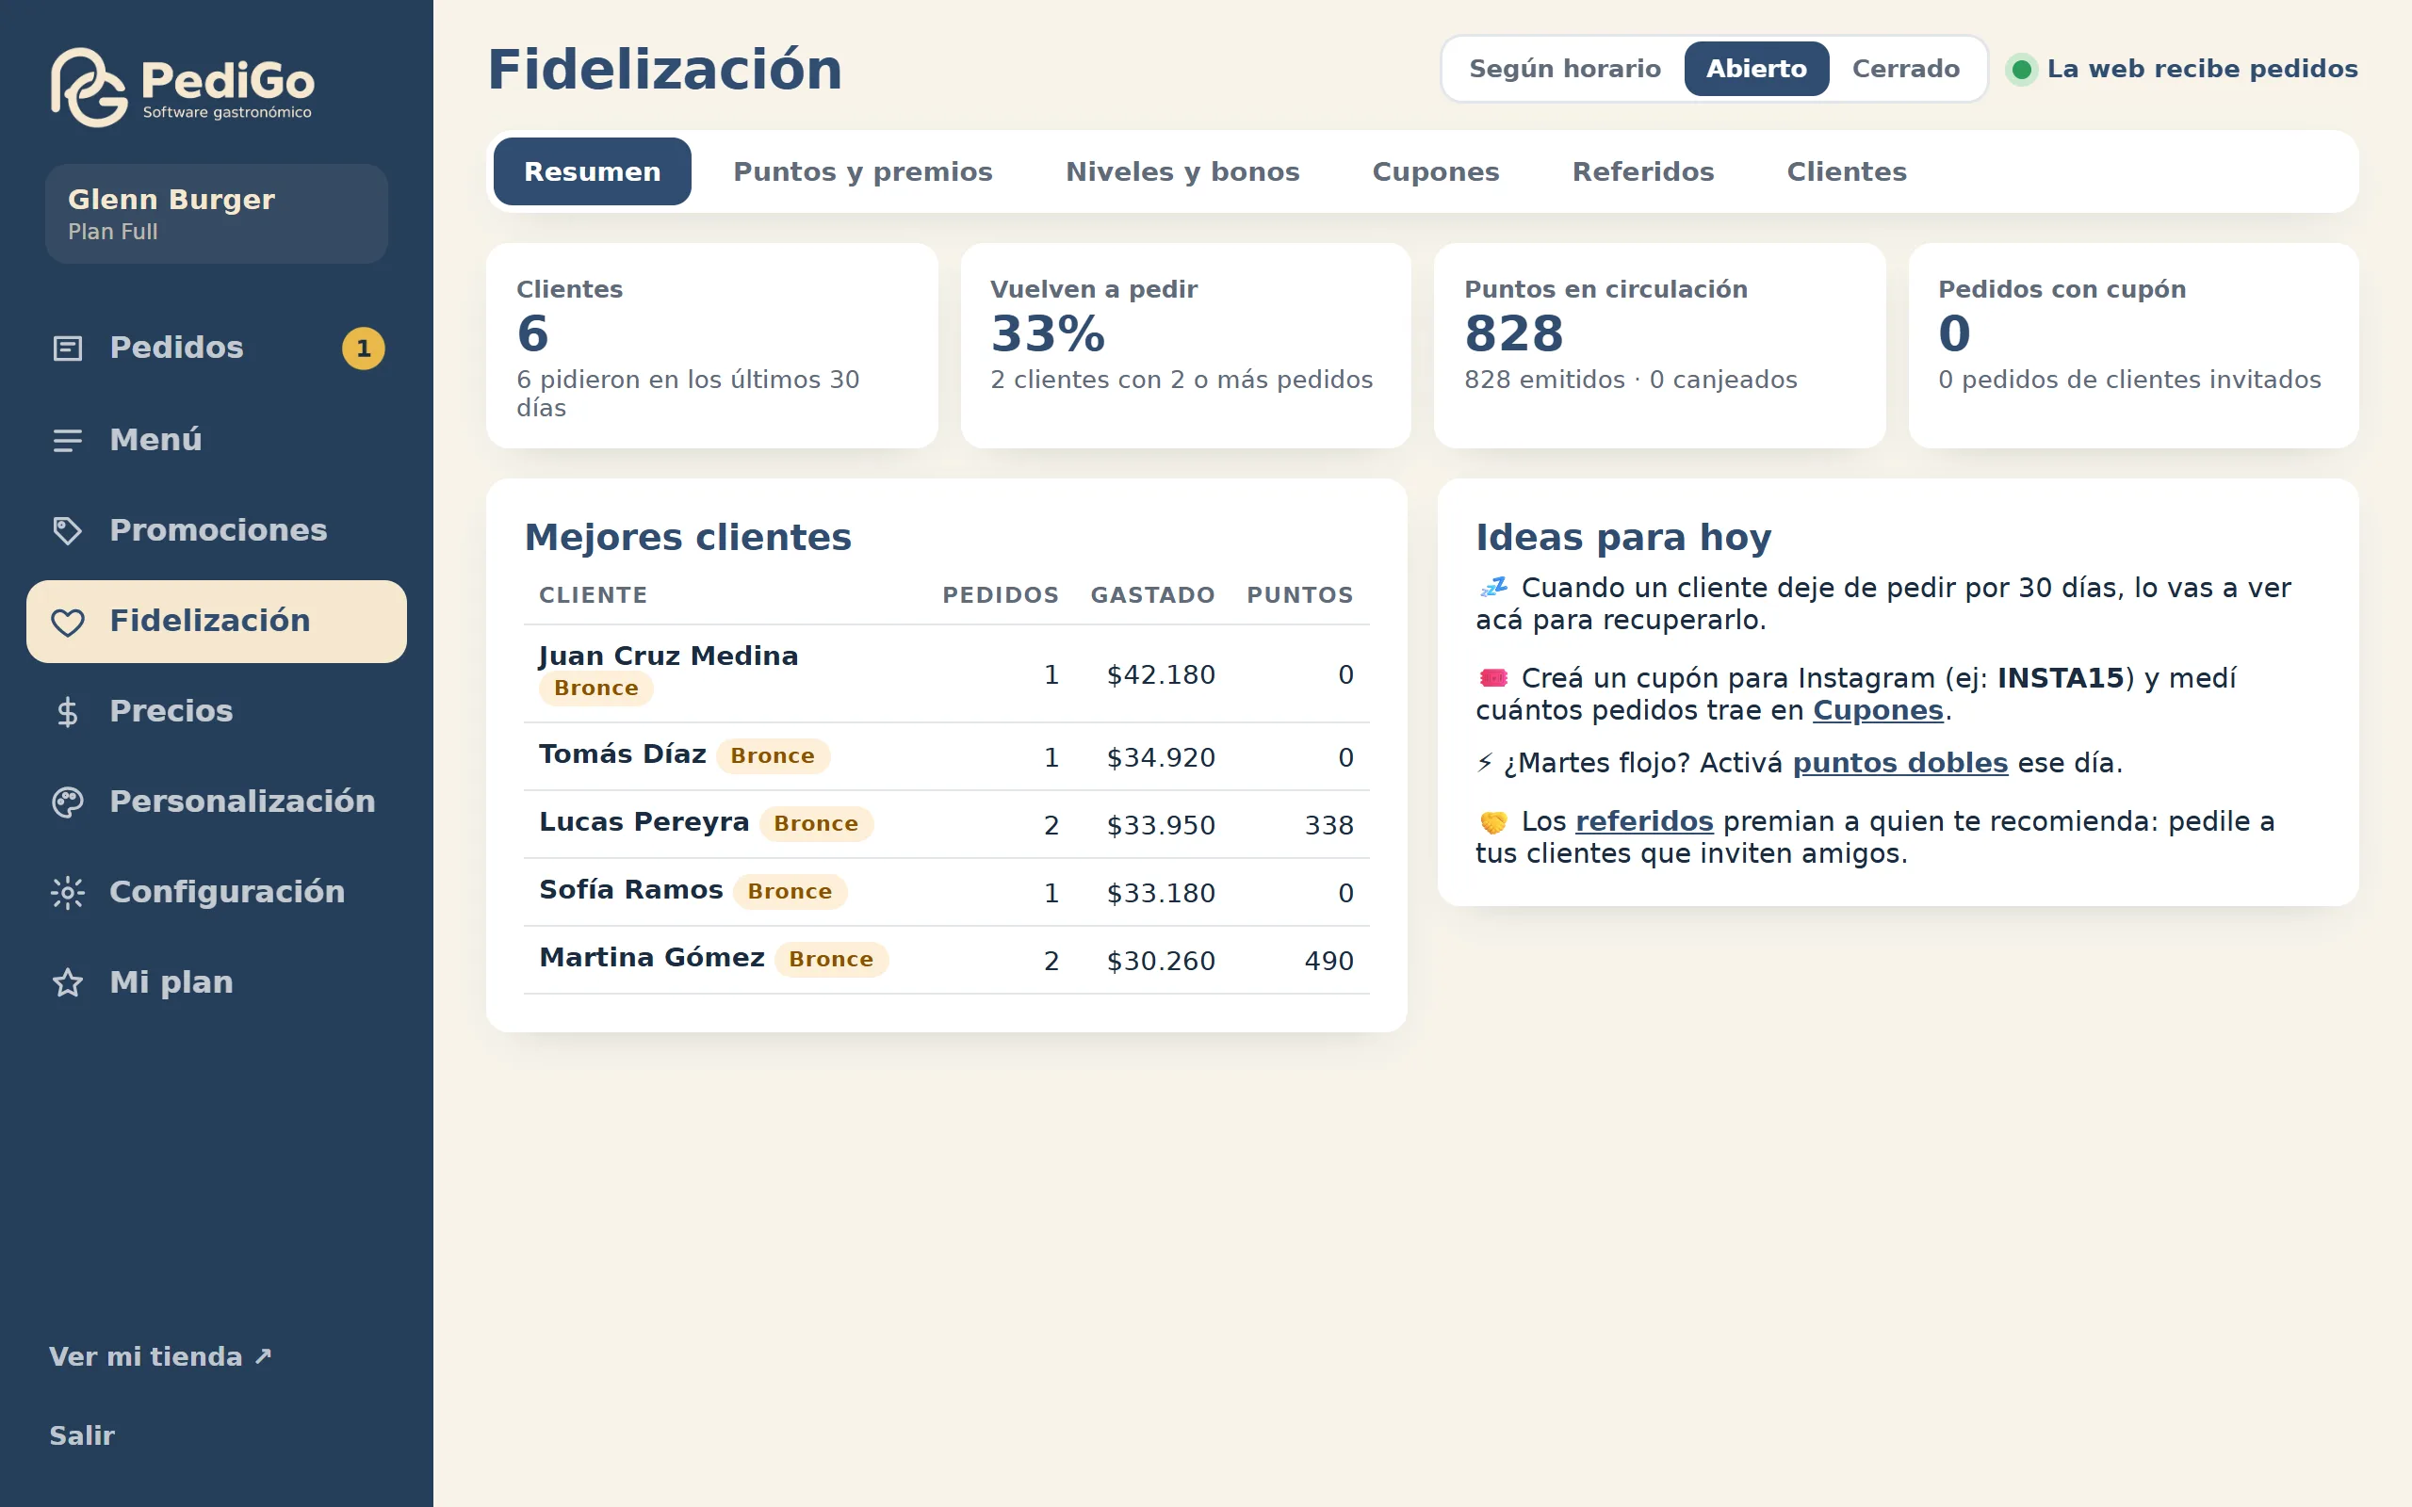Click the green status dot indicator
Screen dimensions: 2412x1507
click(x=2021, y=69)
